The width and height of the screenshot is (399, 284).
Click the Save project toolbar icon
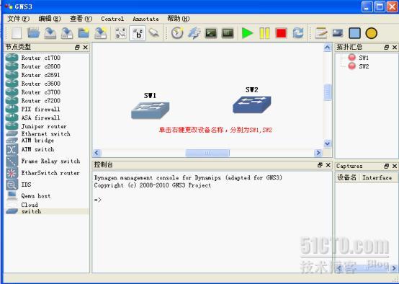click(x=50, y=33)
